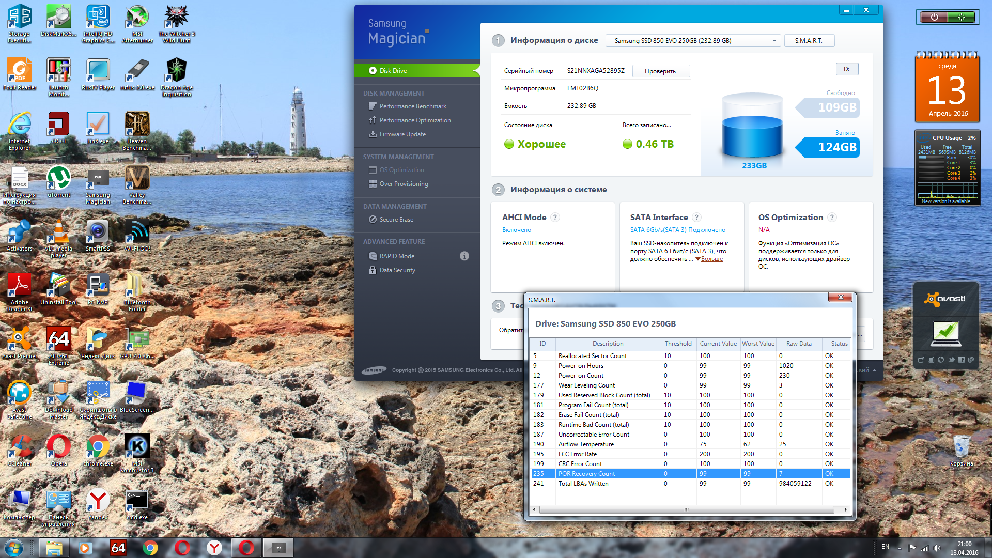
Task: Click the SATA Interface help icon
Action: click(696, 218)
